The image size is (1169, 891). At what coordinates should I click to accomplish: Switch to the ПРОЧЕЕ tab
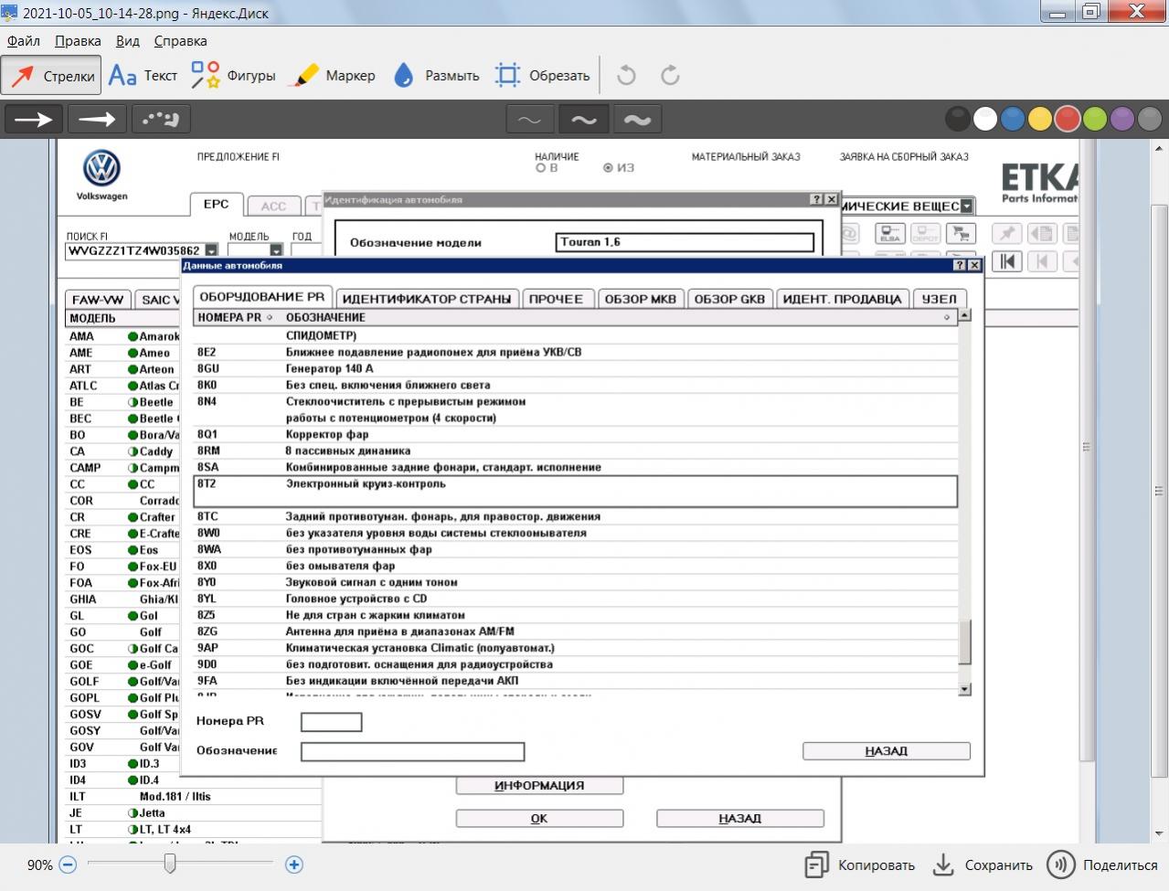click(x=556, y=299)
